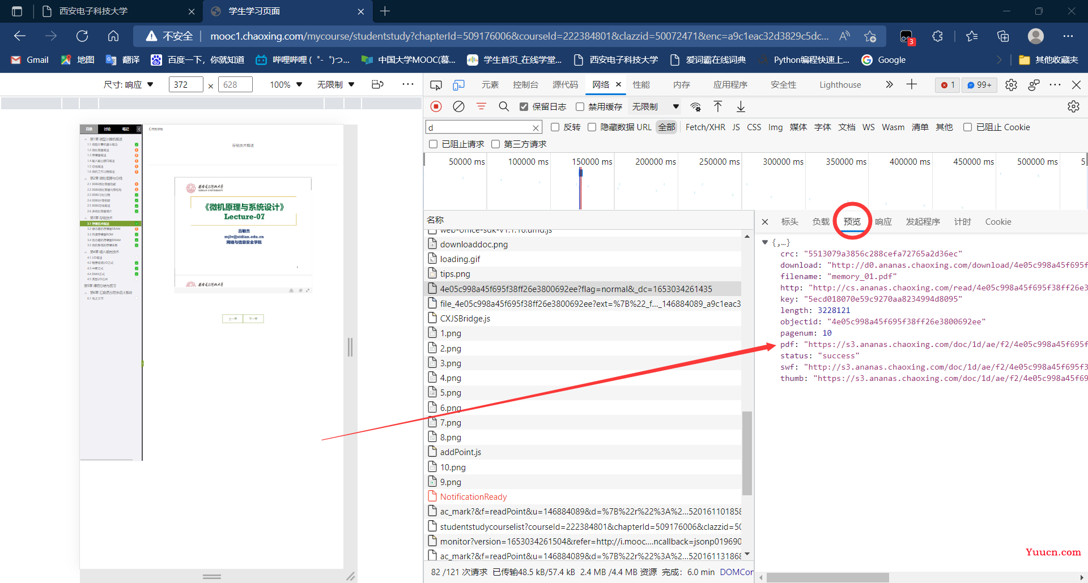Select the loading.gif request row
Image resolution: width=1088 pixels, height=583 pixels.
point(583,259)
